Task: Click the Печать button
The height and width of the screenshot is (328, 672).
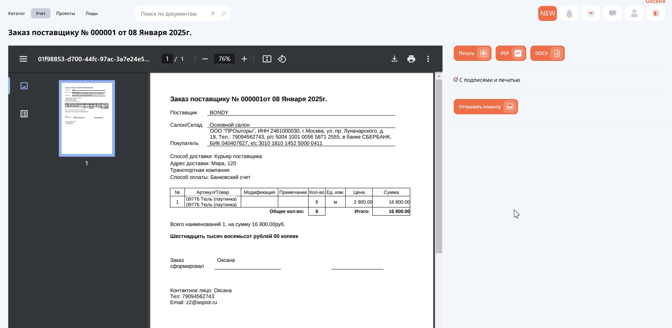Action: pos(472,53)
